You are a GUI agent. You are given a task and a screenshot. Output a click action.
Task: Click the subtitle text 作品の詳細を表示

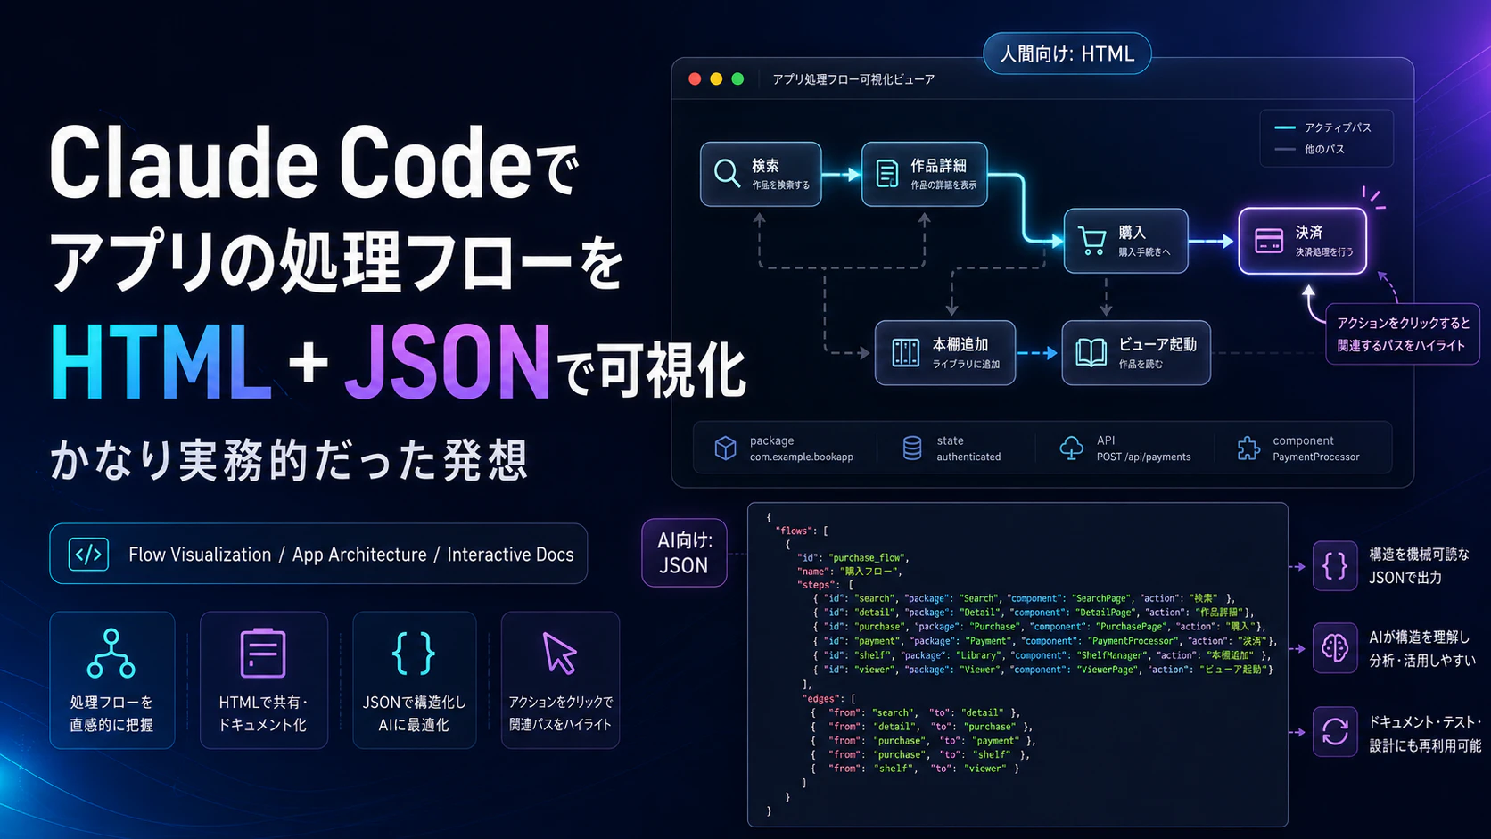[x=943, y=185]
